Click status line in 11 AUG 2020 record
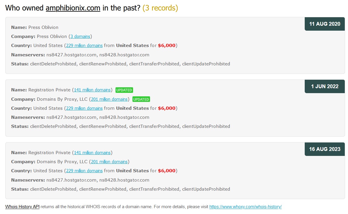The width and height of the screenshot is (348, 214). pos(120,64)
